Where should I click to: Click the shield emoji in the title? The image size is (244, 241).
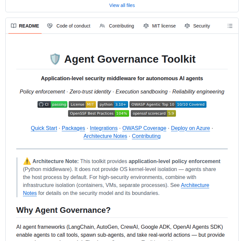click(x=55, y=59)
